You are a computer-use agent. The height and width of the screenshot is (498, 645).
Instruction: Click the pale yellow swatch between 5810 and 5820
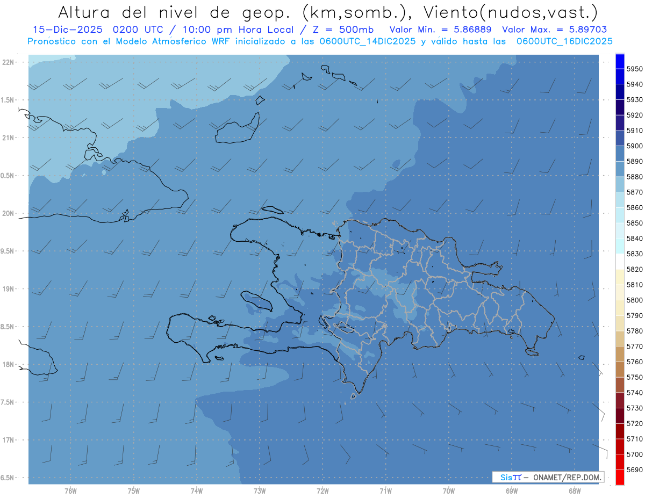[x=620, y=277]
